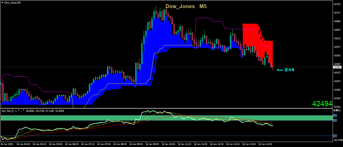The width and height of the screenshot is (343, 147).
Task: Click the 16 Jun 08:35 time axis label
Action: 120,144
